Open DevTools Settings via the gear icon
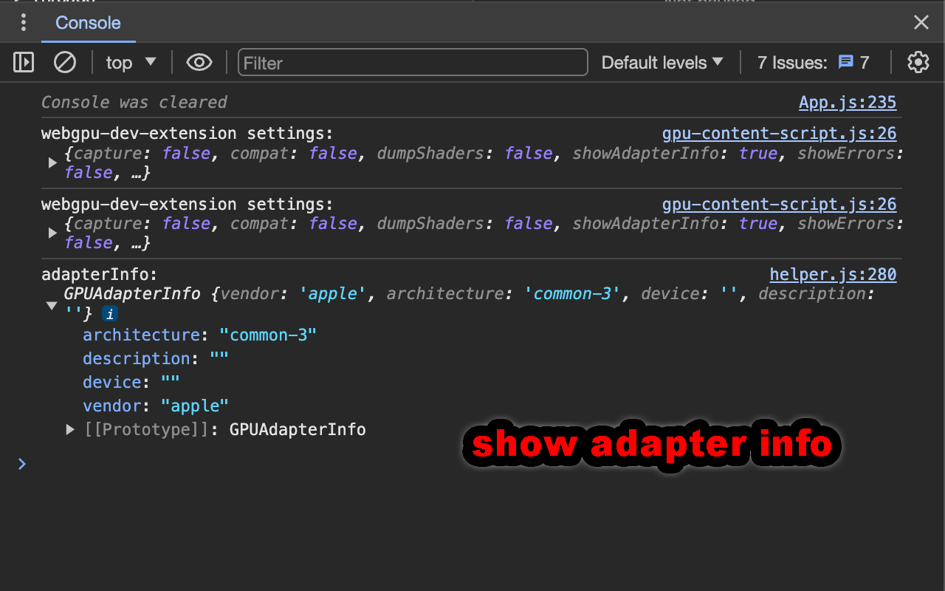The height and width of the screenshot is (591, 945). [x=918, y=62]
